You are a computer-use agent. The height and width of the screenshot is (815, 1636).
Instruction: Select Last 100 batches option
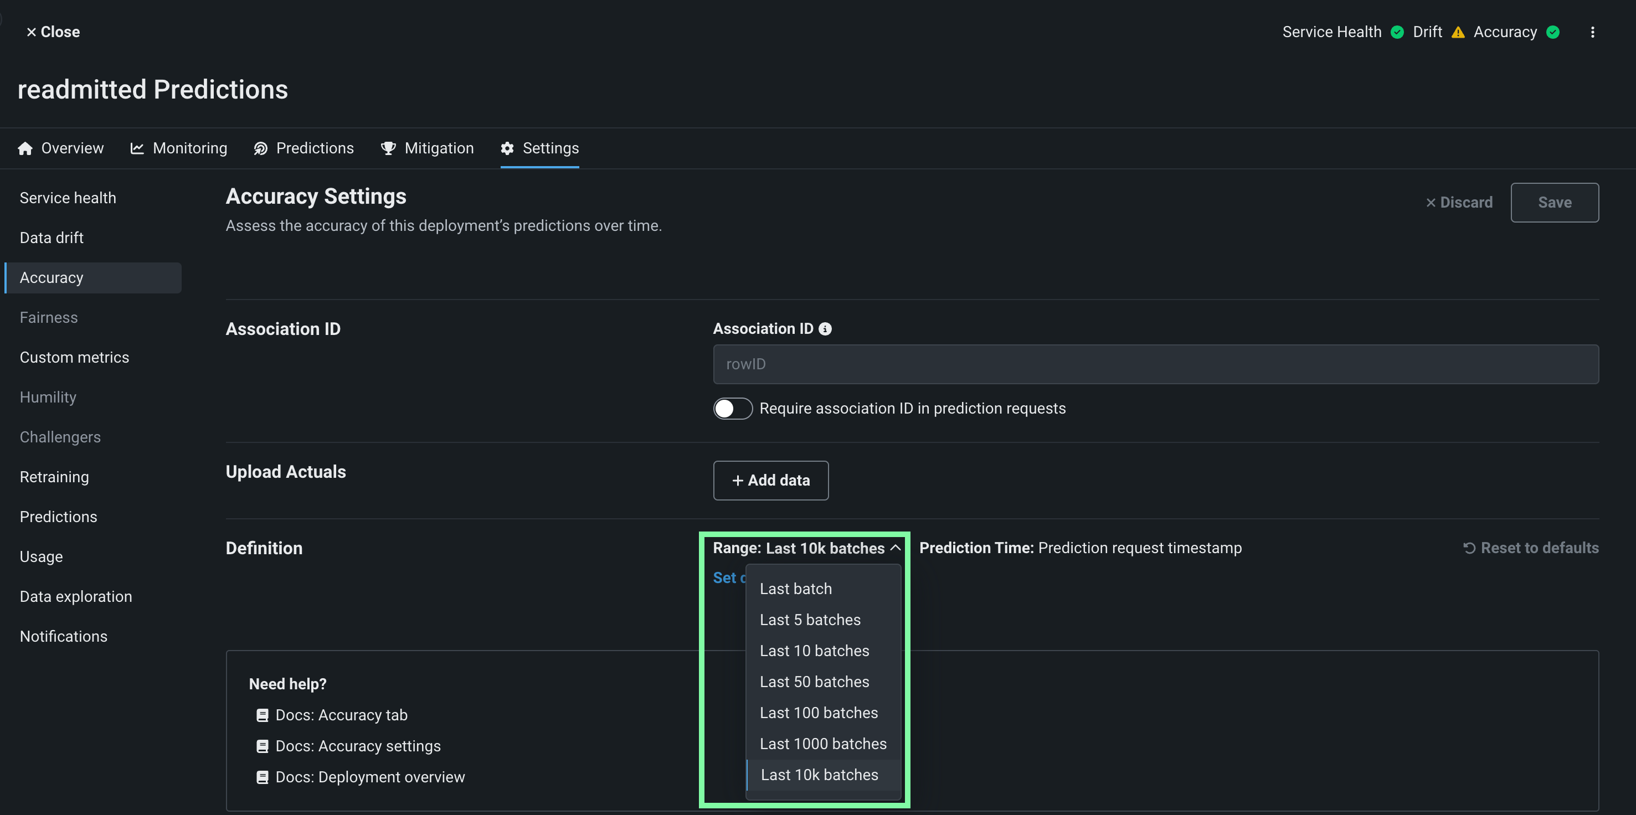[819, 713]
